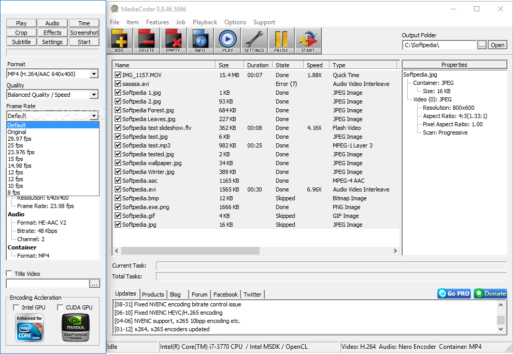Switch to the Forum tab

pyautogui.click(x=199, y=294)
